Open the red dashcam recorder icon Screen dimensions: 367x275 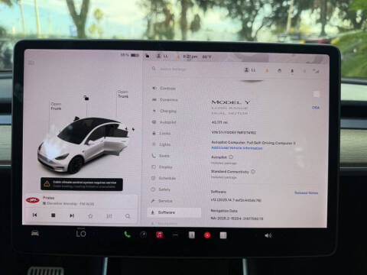pyautogui.click(x=207, y=235)
